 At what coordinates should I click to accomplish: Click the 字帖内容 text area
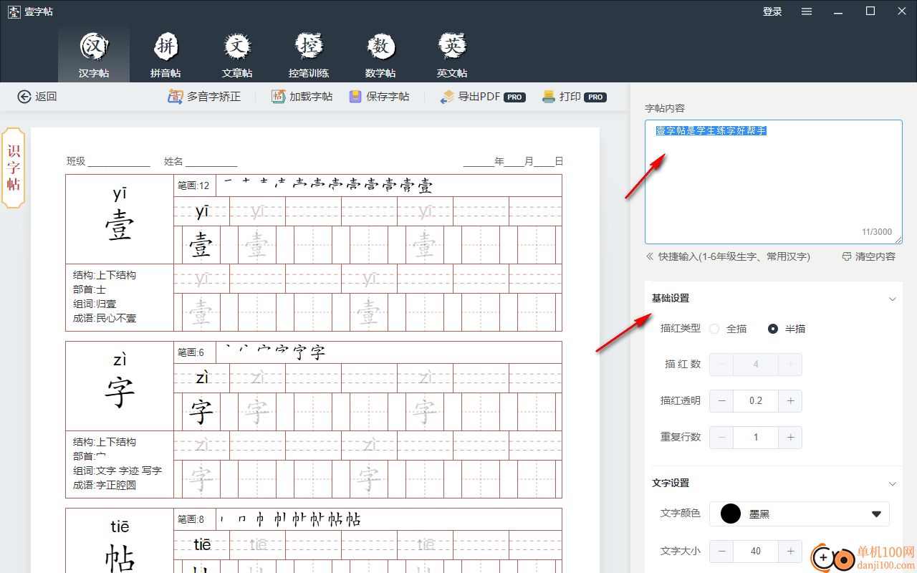(x=774, y=182)
